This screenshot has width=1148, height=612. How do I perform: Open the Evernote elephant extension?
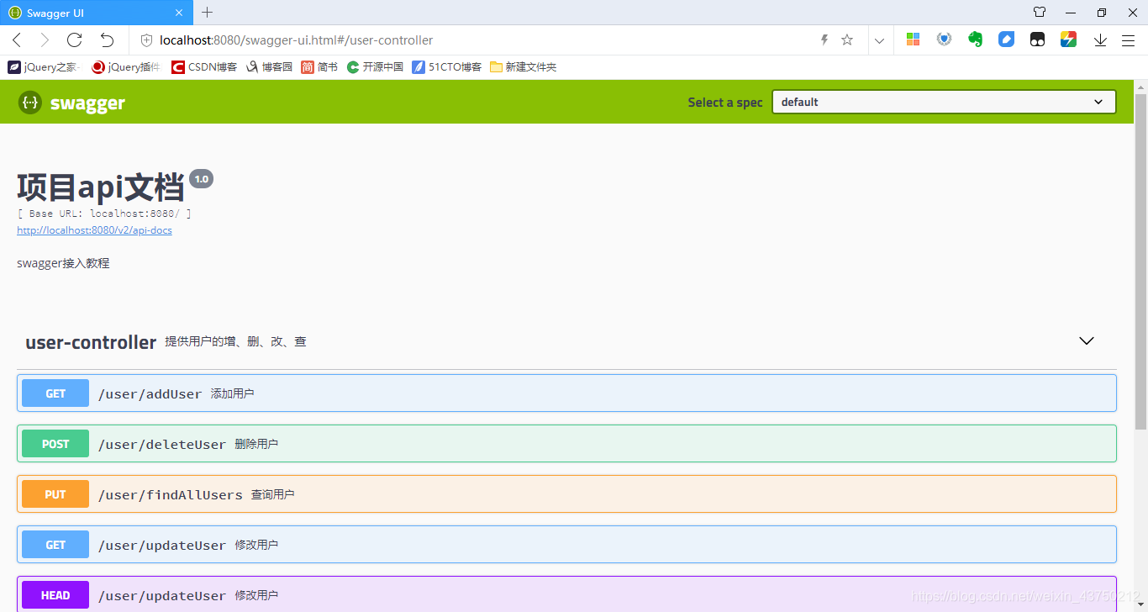(x=975, y=40)
